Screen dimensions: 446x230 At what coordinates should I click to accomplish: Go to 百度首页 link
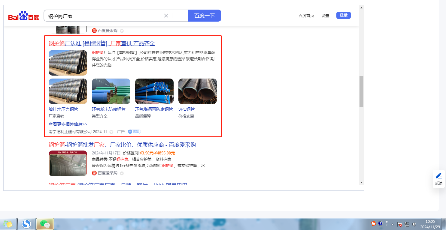pyautogui.click(x=306, y=16)
